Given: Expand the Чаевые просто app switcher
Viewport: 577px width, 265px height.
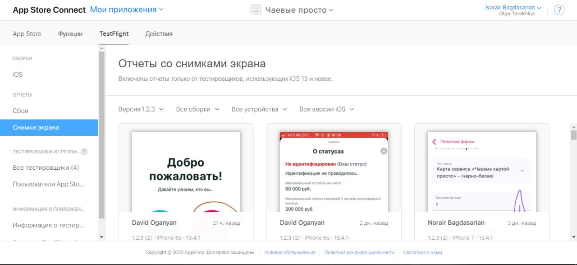Looking at the screenshot, I should tap(299, 10).
